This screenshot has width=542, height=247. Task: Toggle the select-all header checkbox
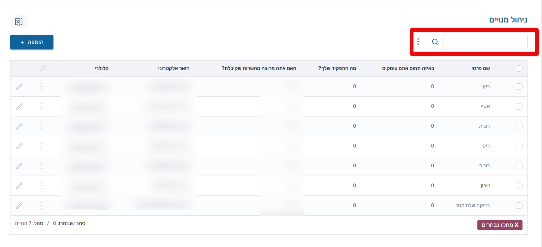point(519,69)
